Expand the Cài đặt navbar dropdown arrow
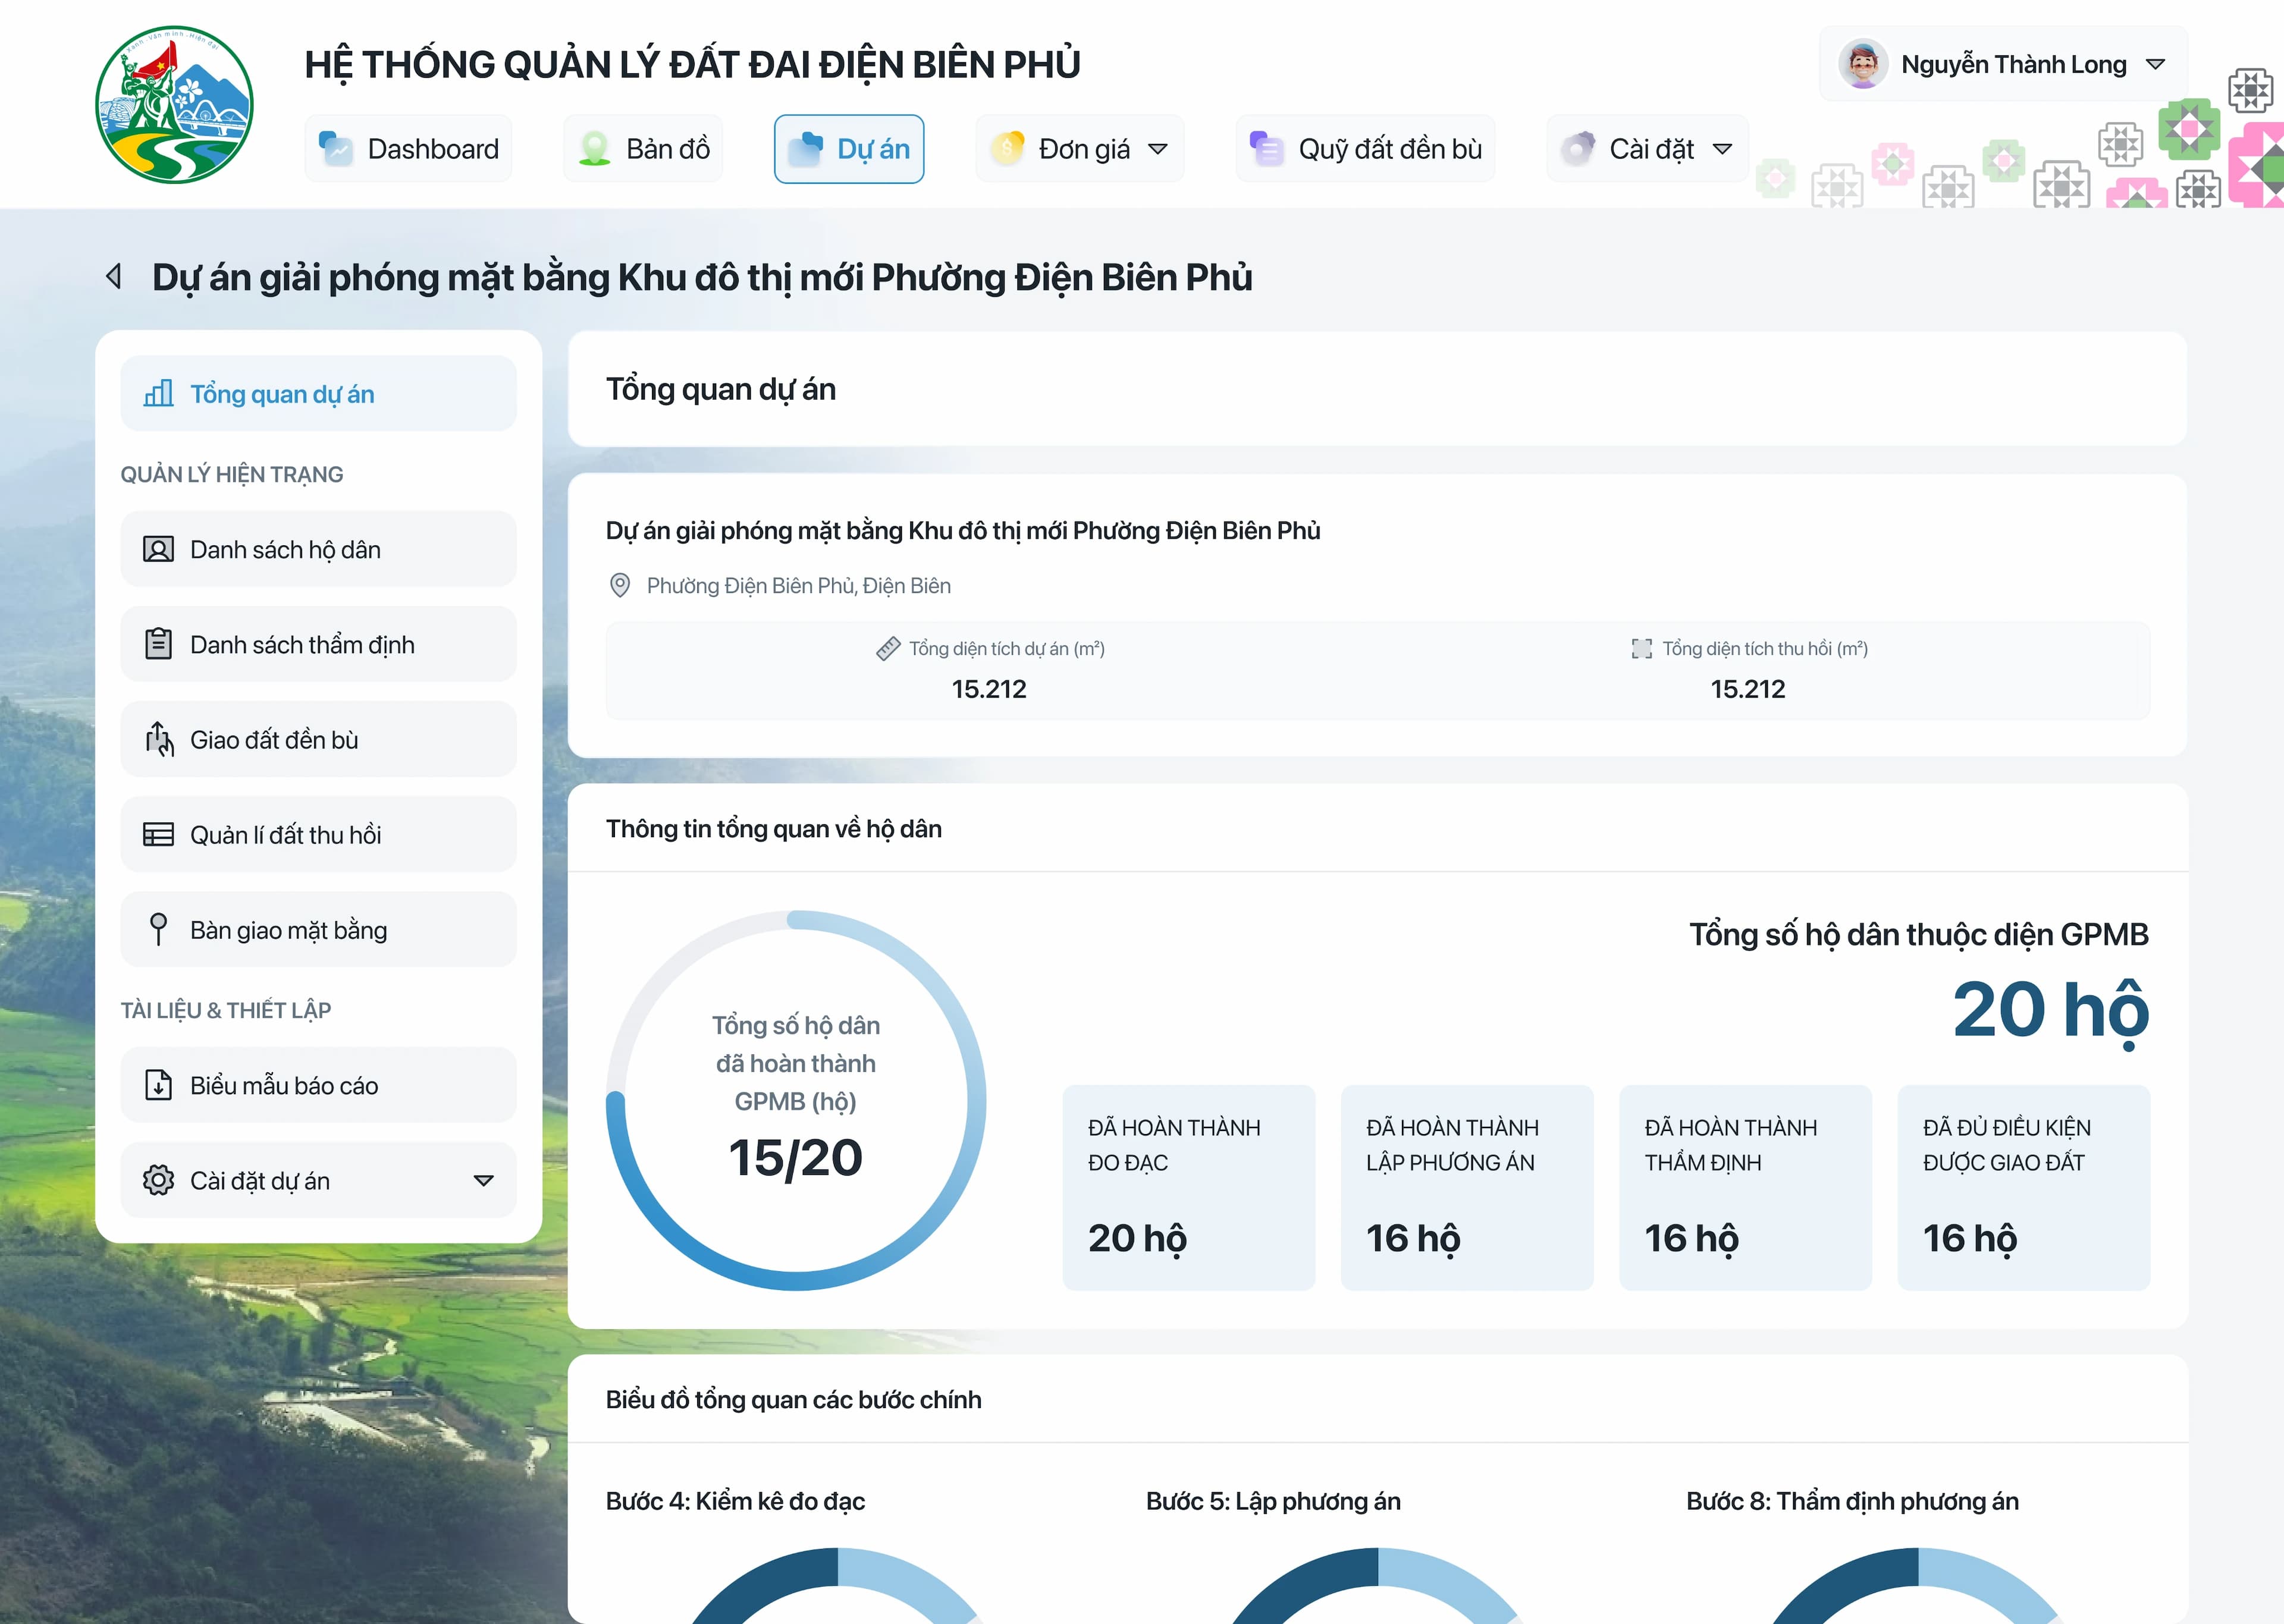 pos(1722,149)
